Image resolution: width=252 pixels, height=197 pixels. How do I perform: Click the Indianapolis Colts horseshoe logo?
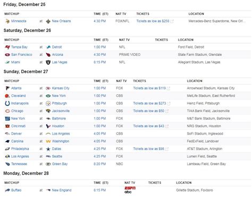point(7,103)
